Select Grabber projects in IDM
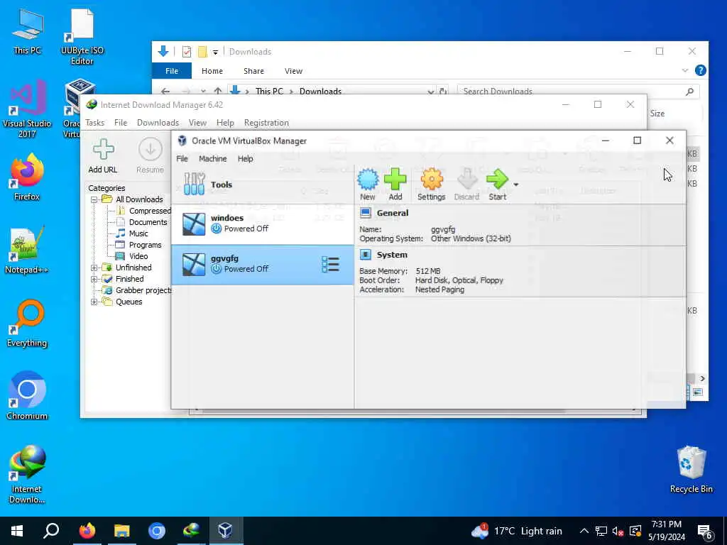This screenshot has height=545, width=727. click(x=143, y=290)
